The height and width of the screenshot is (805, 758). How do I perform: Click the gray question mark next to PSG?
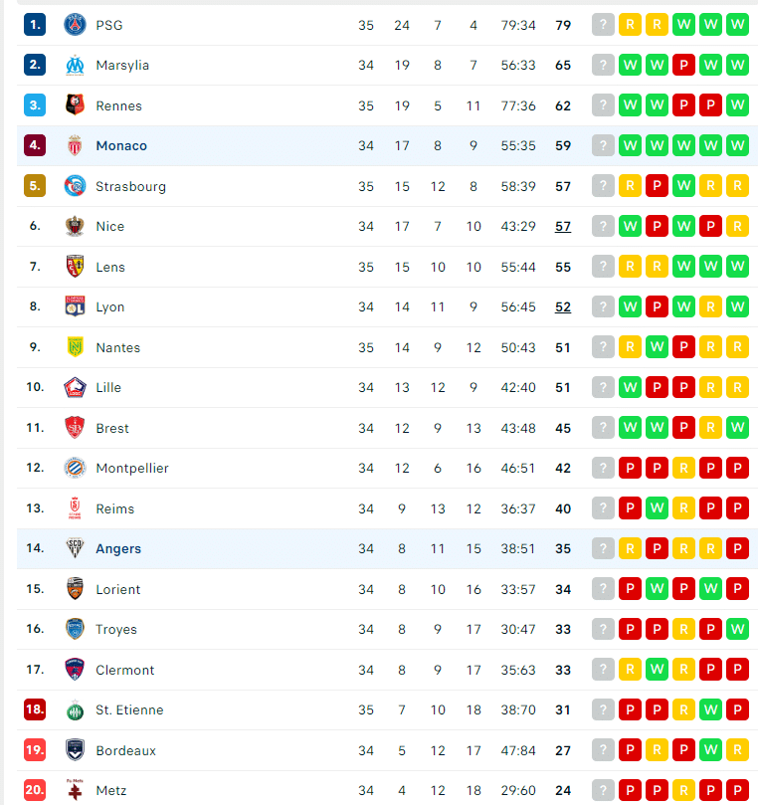pyautogui.click(x=603, y=25)
